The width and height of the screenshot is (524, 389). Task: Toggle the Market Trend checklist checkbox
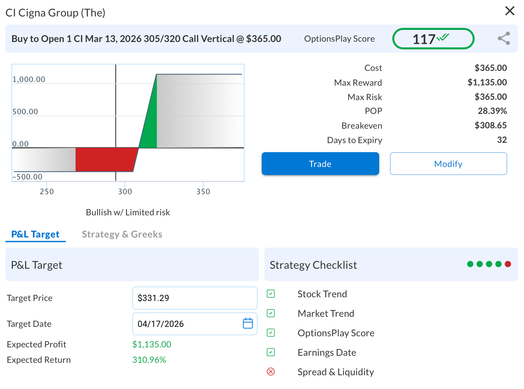pyautogui.click(x=271, y=313)
